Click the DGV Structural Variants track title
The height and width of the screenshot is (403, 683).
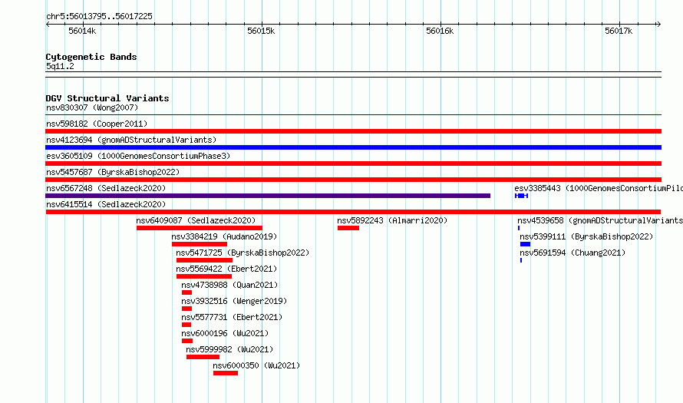107,98
